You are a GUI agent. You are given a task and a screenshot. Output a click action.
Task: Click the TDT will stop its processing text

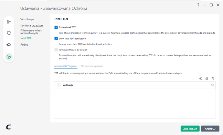click(118, 73)
